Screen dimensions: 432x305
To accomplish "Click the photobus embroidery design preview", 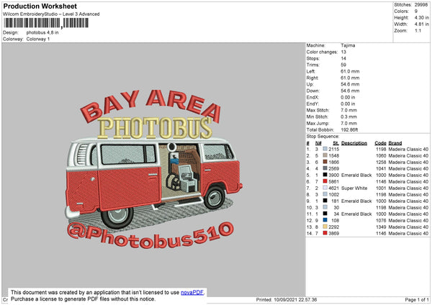I will point(154,168).
